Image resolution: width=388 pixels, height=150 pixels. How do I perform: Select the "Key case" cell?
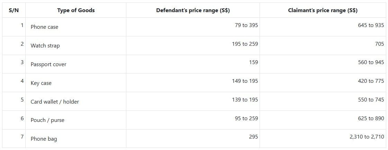41,83
